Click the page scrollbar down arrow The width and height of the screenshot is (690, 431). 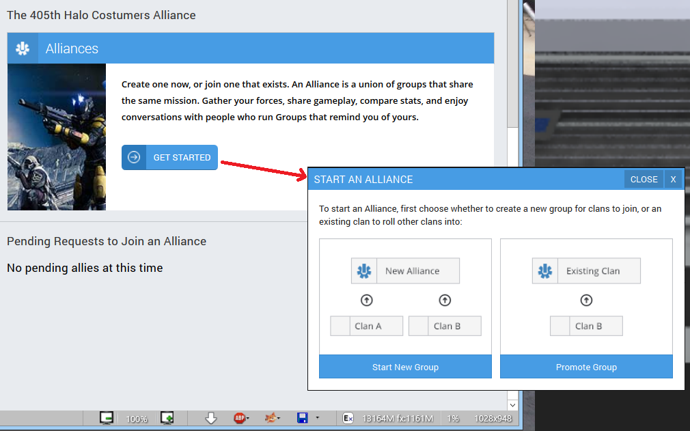click(x=512, y=405)
